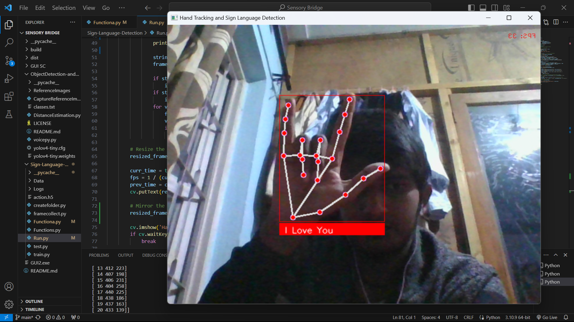Open the Manage settings gear icon
This screenshot has height=322, width=574.
[x=9, y=304]
